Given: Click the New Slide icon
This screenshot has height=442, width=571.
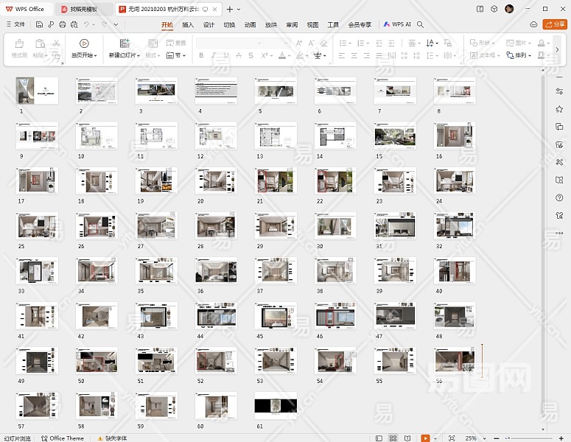Looking at the screenshot, I should [x=125, y=43].
